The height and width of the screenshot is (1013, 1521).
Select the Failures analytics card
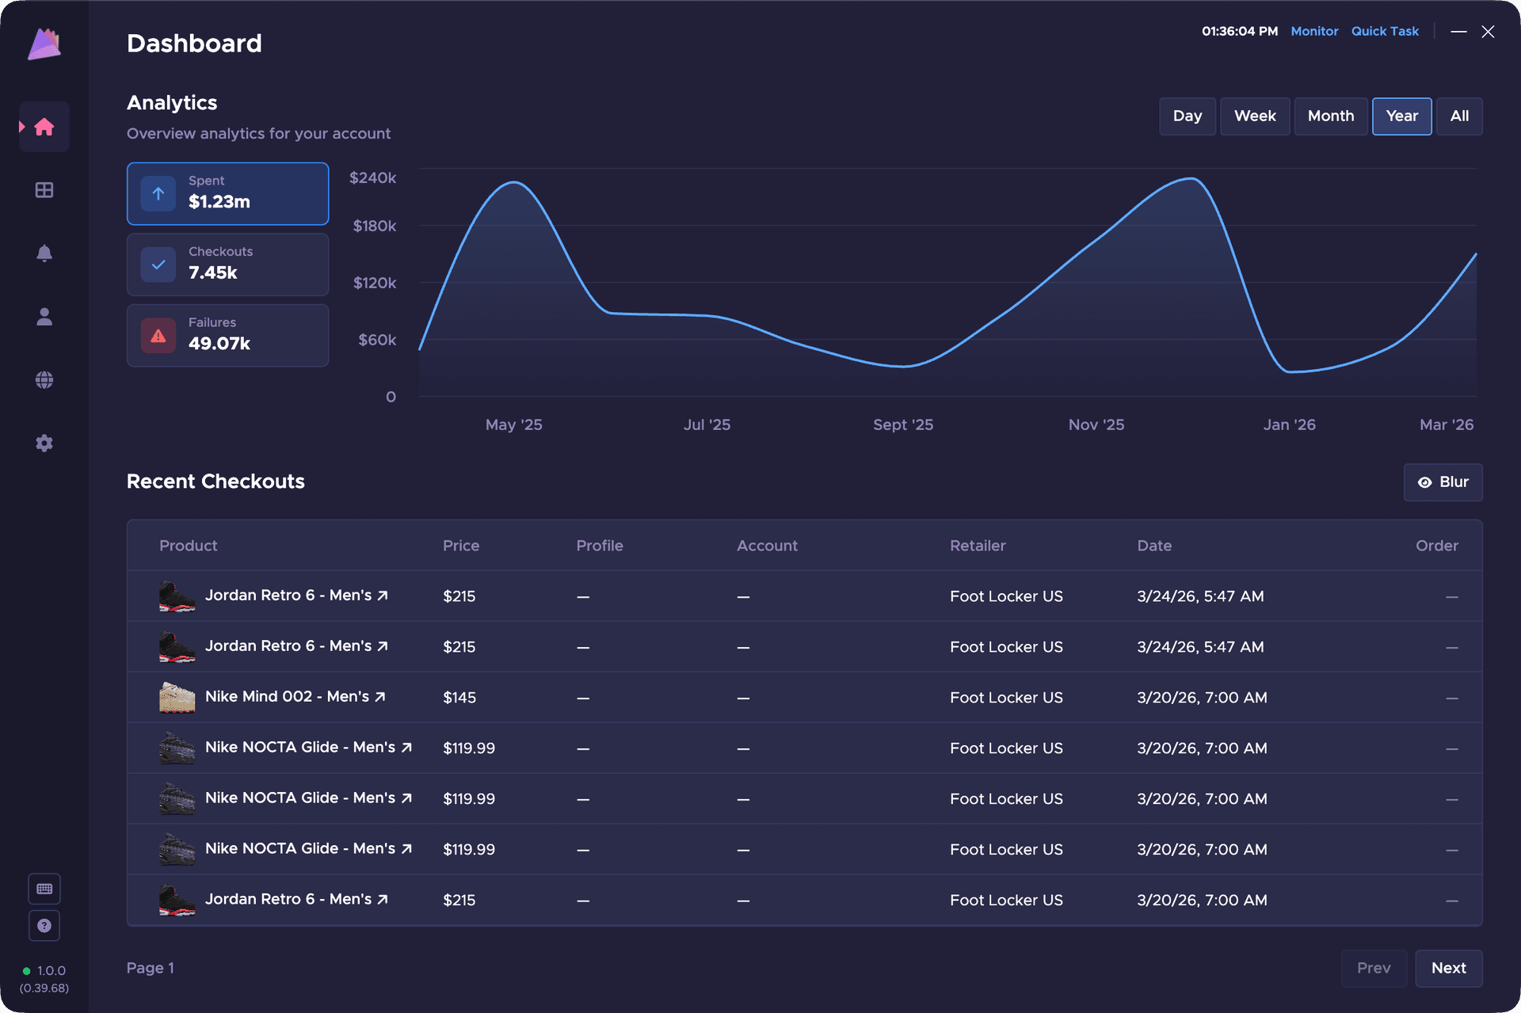click(227, 336)
